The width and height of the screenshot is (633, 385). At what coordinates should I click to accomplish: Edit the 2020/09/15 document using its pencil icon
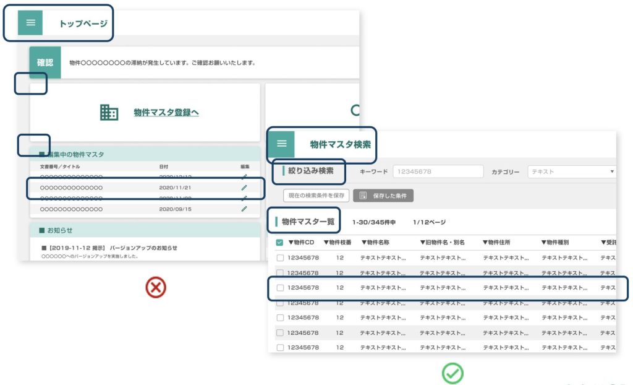(245, 209)
